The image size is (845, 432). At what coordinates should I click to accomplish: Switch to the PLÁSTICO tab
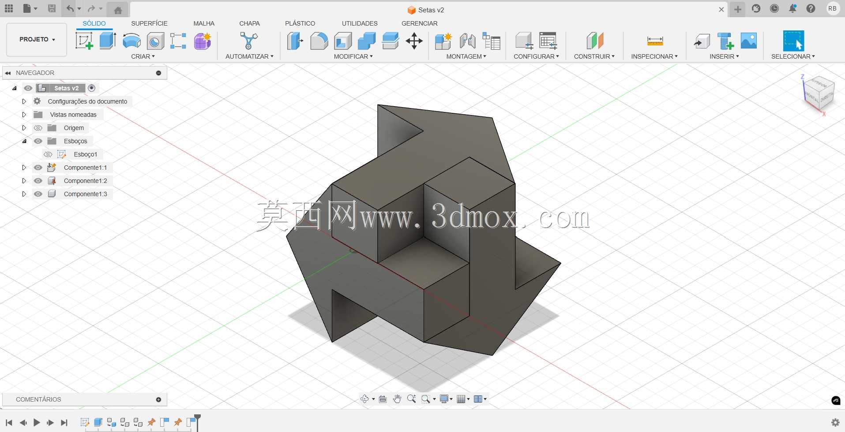(x=300, y=23)
